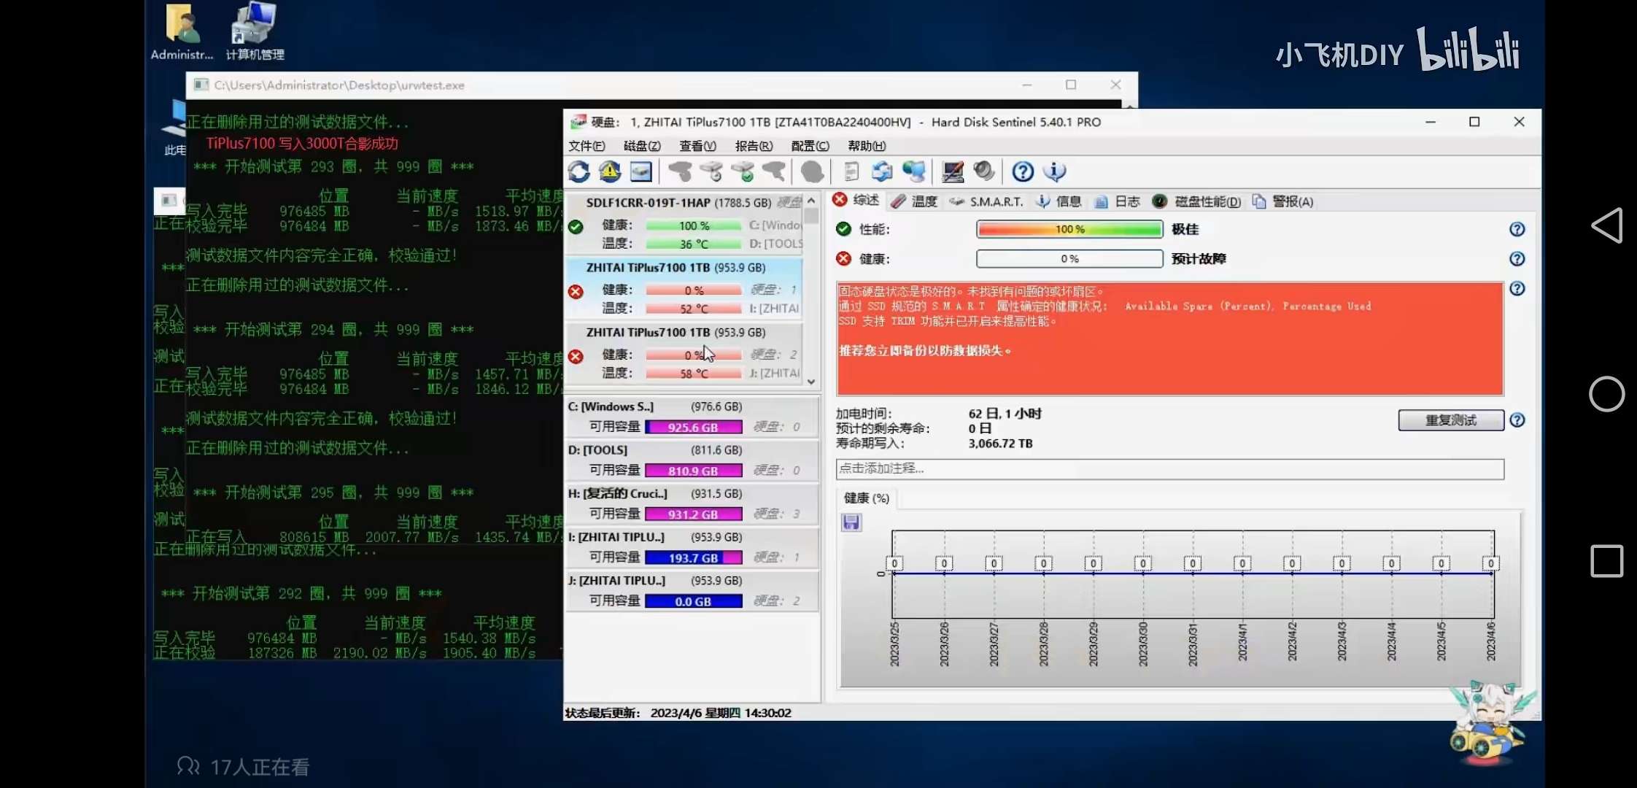Switch to the 磁盘性能(D) tab
Image resolution: width=1637 pixels, height=788 pixels.
coord(1196,201)
